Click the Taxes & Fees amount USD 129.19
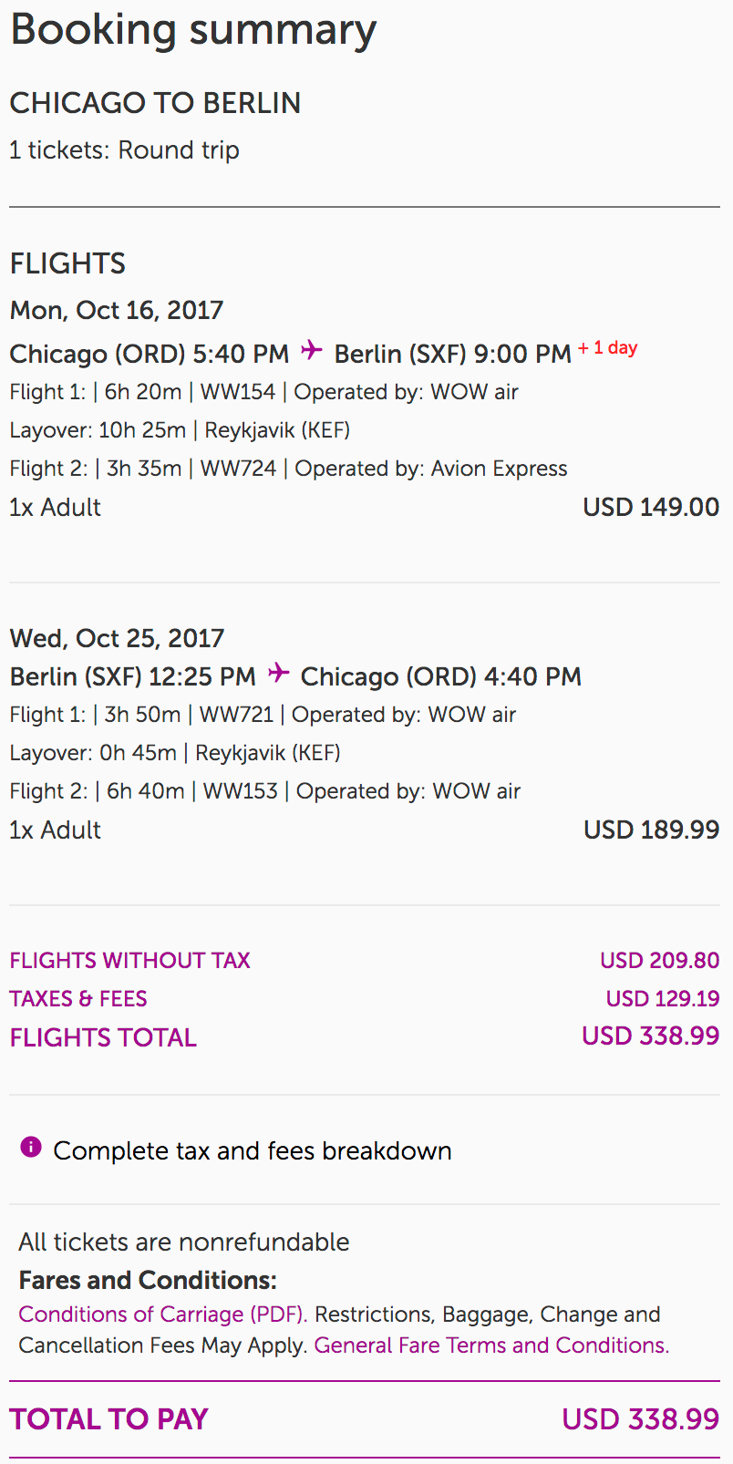 tap(663, 999)
